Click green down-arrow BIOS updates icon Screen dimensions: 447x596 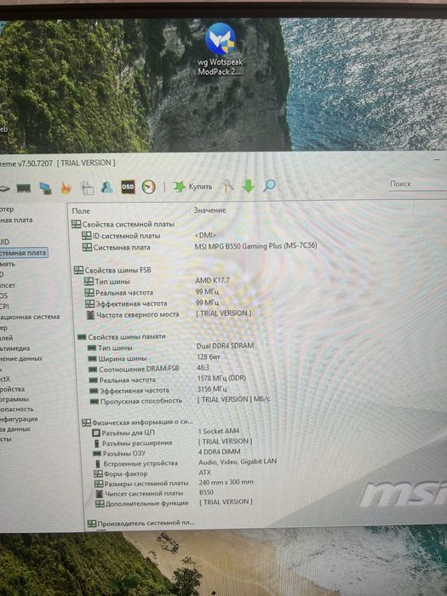click(249, 186)
